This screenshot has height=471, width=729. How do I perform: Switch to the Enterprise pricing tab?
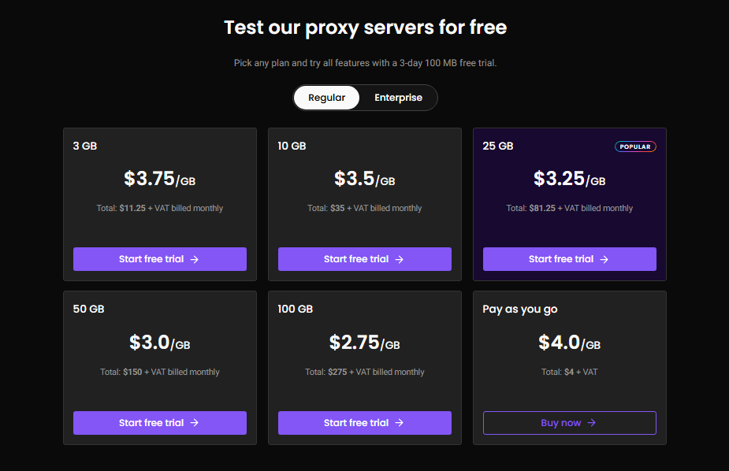pyautogui.click(x=399, y=98)
